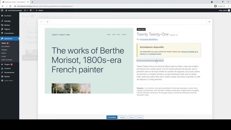Click the Menús button at the bottom
The image size is (231, 130).
tap(131, 117)
